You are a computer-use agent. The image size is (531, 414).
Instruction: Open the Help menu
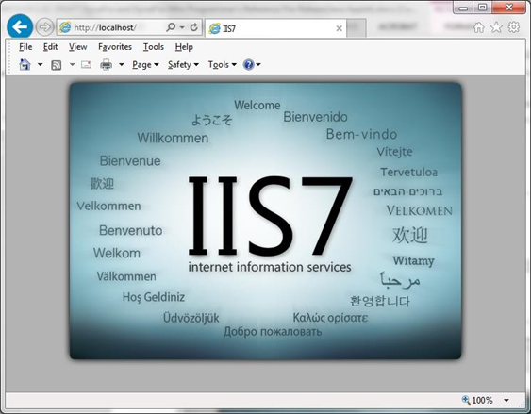[x=184, y=47]
